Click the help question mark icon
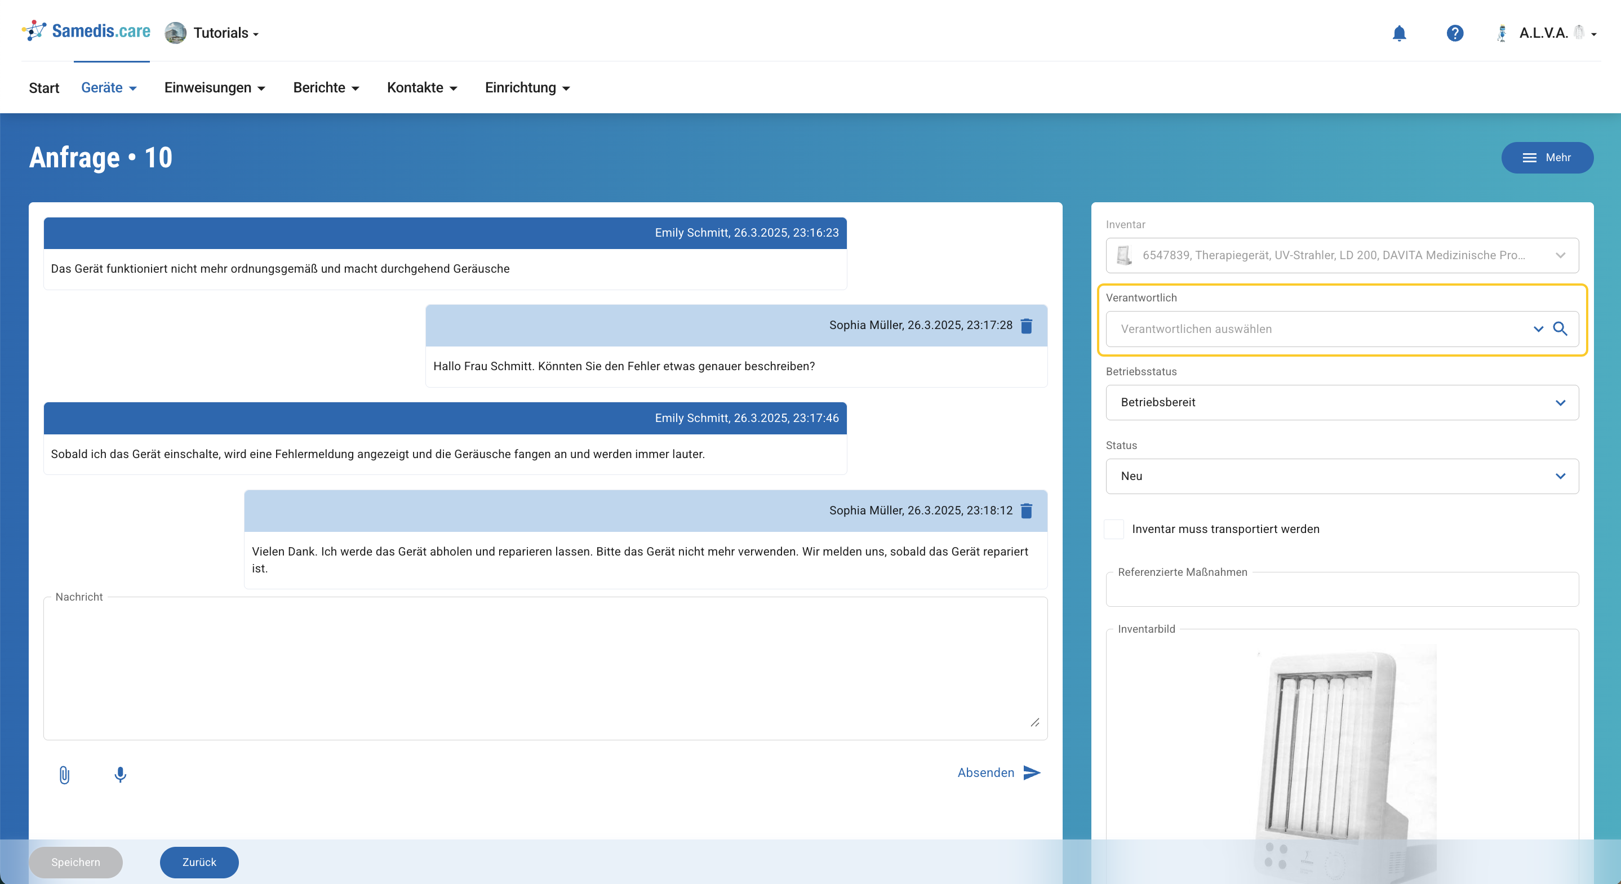1621x884 pixels. 1454,33
